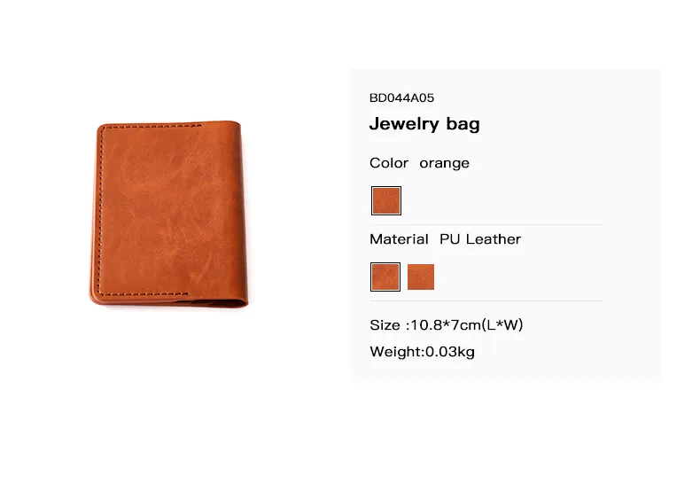
Task: Choose the first outlined material swatch
Action: coord(385,277)
